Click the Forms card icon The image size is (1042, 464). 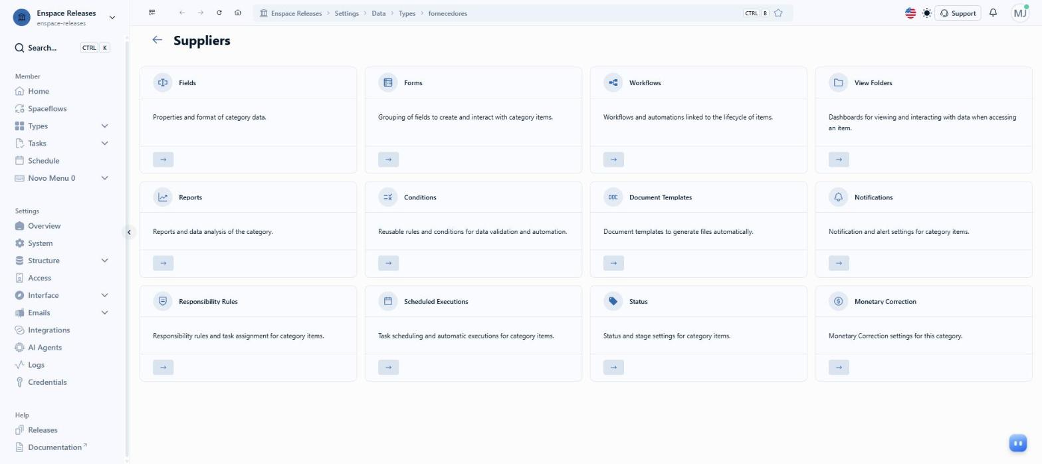click(x=388, y=82)
